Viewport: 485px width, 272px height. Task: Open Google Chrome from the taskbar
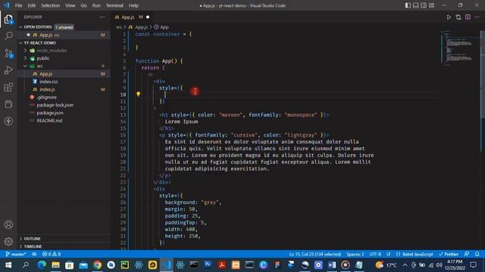point(97,265)
